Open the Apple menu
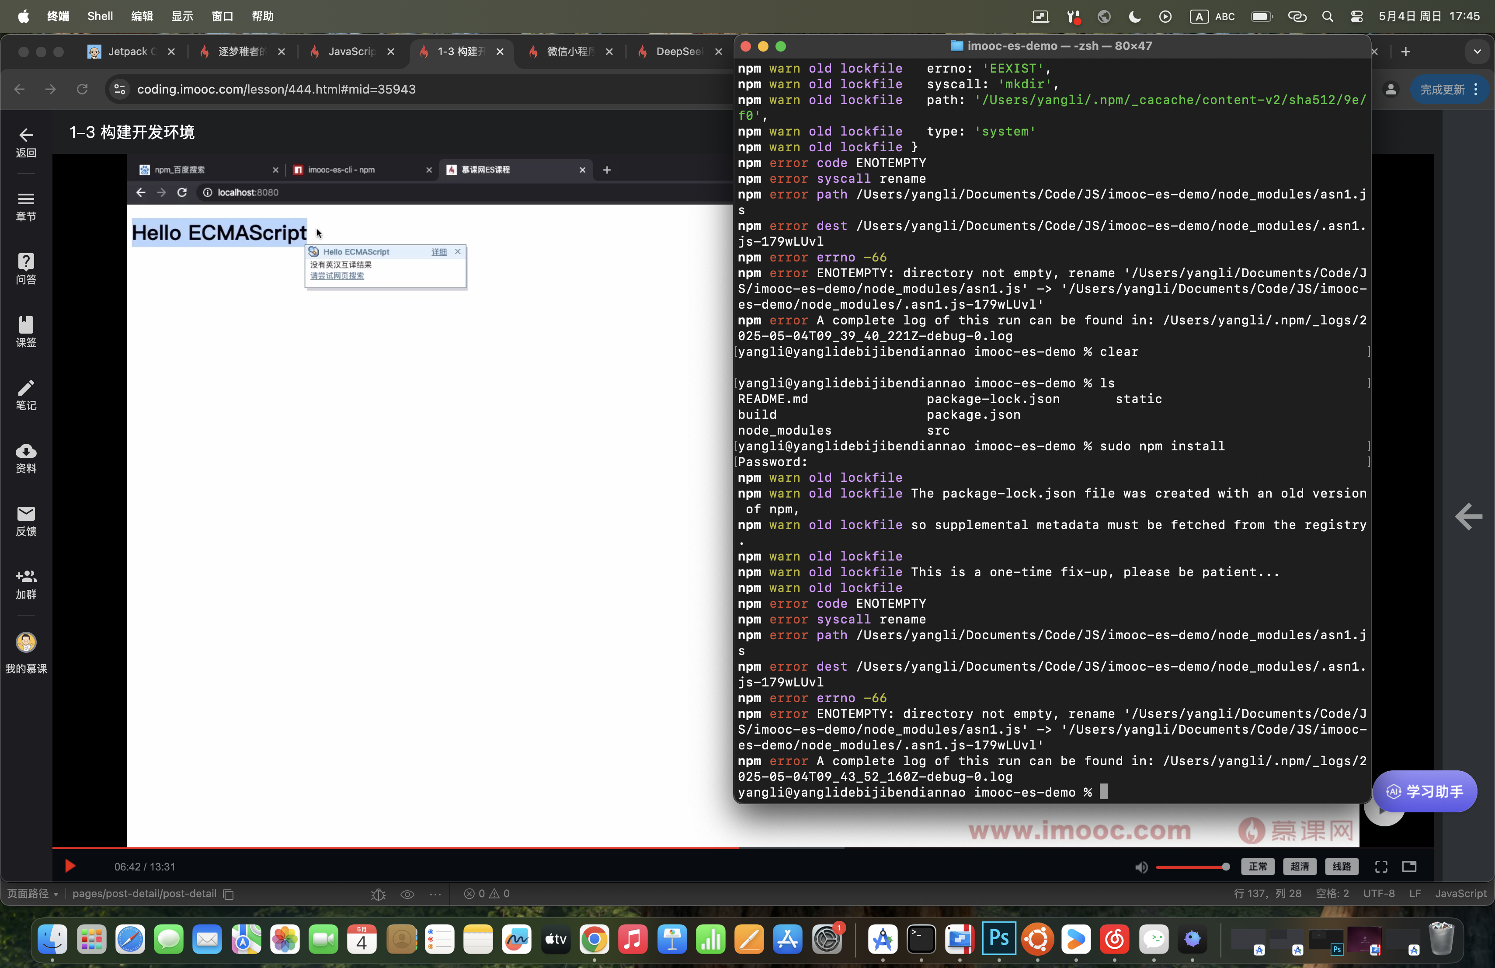Image resolution: width=1495 pixels, height=968 pixels. pos(23,16)
